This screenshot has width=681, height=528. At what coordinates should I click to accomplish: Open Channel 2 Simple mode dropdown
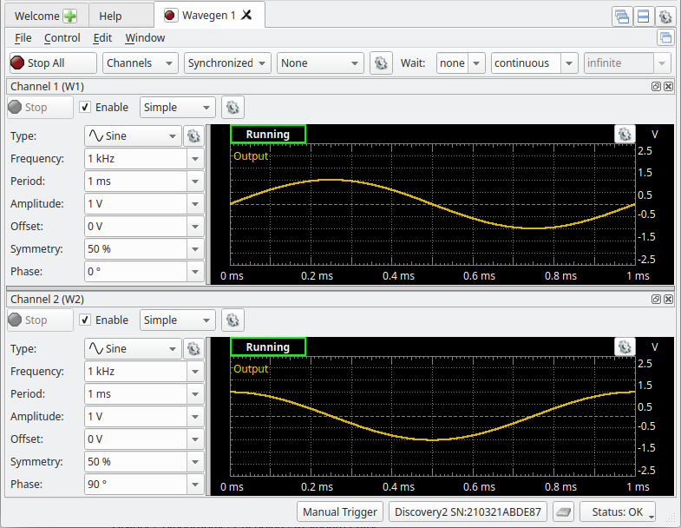[x=178, y=320]
